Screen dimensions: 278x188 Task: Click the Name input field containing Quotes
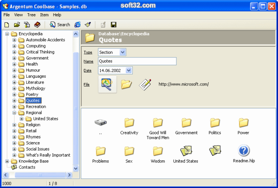pyautogui.click(x=137, y=61)
